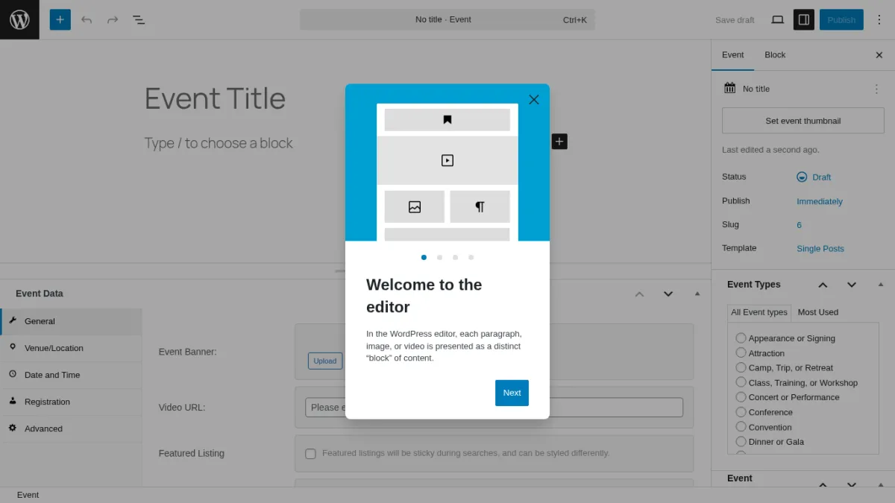Image resolution: width=895 pixels, height=503 pixels.
Task: Select Convention event type
Action: (741, 427)
